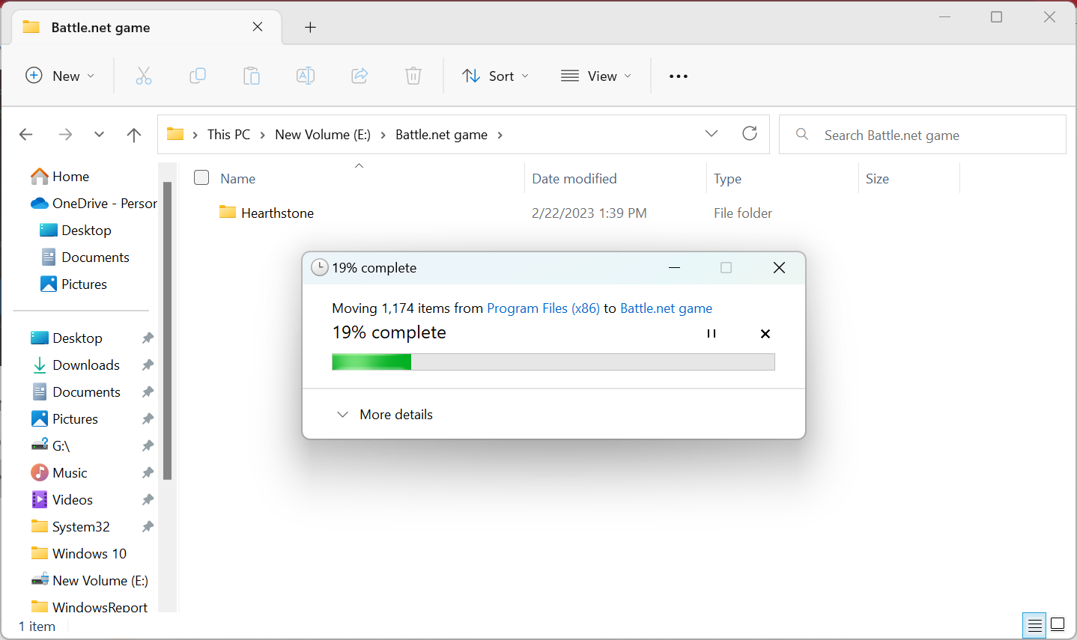Click the Rename icon in toolbar
Screen dimensions: 1077x640
306,76
